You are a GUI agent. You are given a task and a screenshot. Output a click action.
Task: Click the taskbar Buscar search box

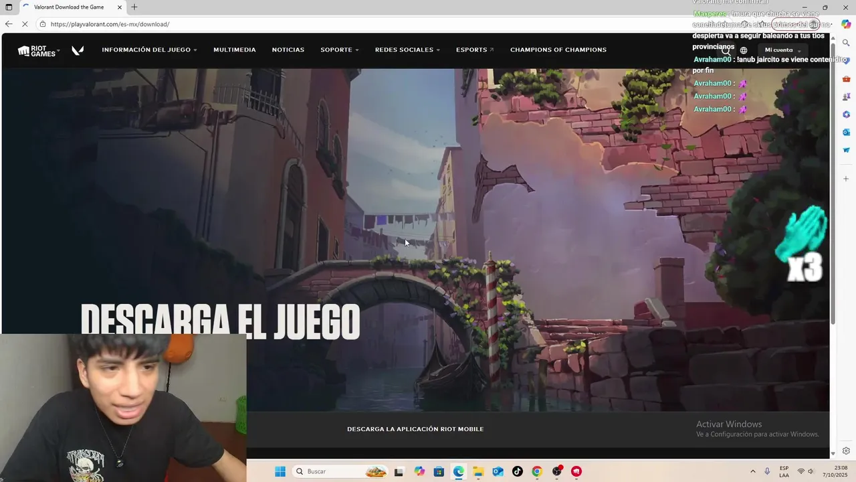tap(341, 471)
